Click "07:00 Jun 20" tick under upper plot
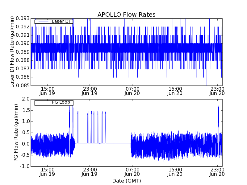This screenshot has height=185, width=247. [132, 91]
